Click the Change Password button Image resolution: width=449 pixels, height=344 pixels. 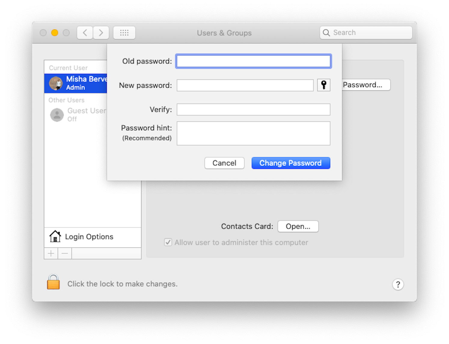(290, 163)
